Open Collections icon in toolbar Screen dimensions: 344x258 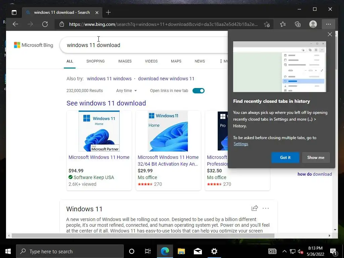pos(298,24)
